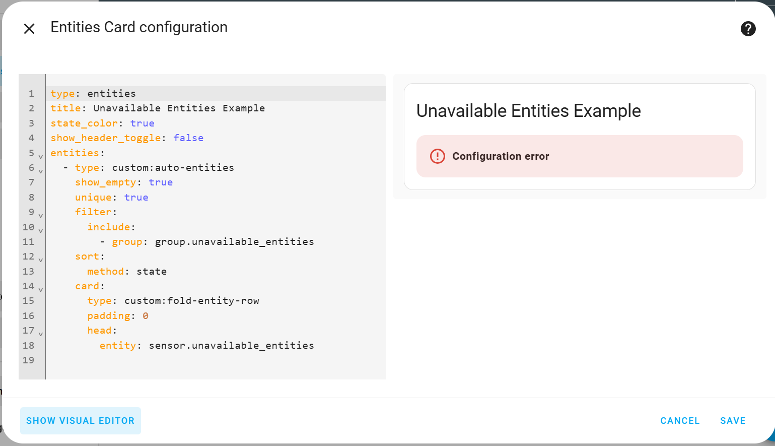Collapse the include block on line 10
This screenshot has height=446, width=775.
click(x=40, y=230)
